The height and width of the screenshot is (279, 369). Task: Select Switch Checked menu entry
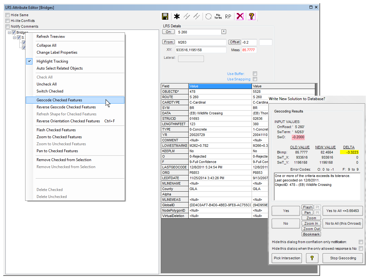coord(75,91)
